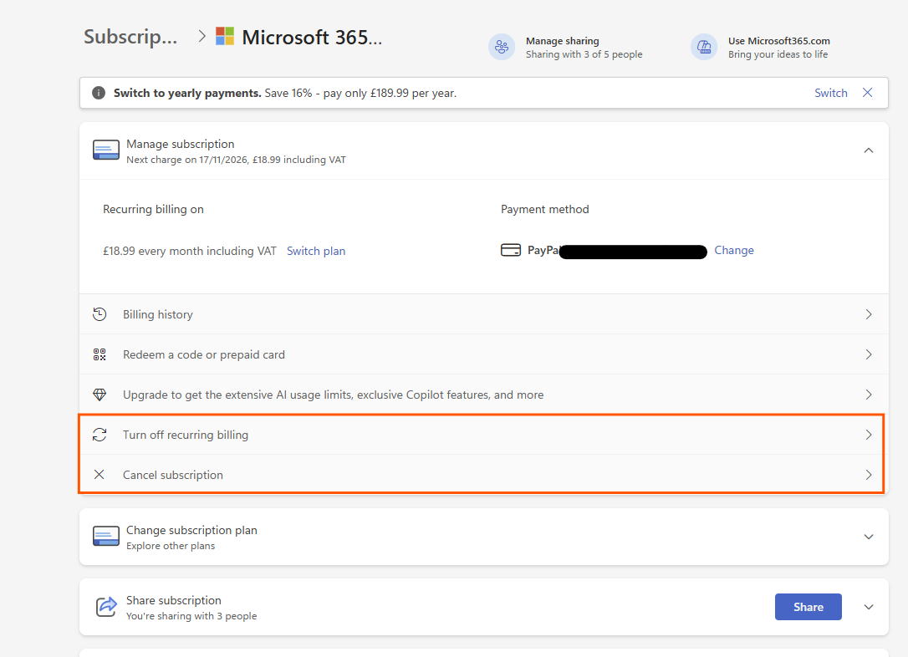This screenshot has width=908, height=657.
Task: Select Redeem a code or prepaid card
Action: 204,354
